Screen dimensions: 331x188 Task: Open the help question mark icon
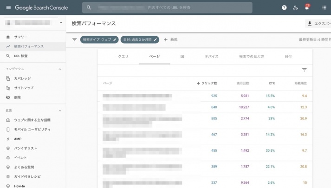point(284,7)
